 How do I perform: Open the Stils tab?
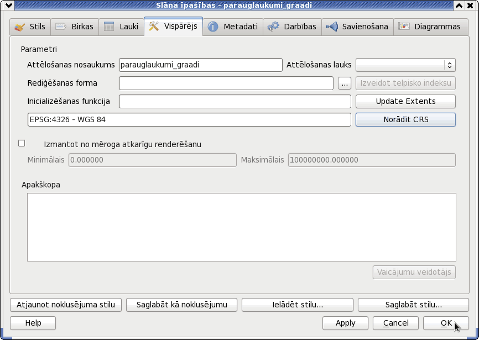[30, 27]
